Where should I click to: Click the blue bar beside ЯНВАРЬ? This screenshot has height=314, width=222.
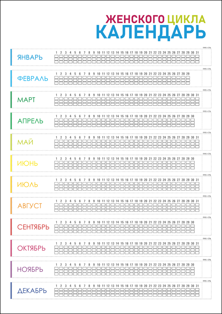(x=12, y=57)
